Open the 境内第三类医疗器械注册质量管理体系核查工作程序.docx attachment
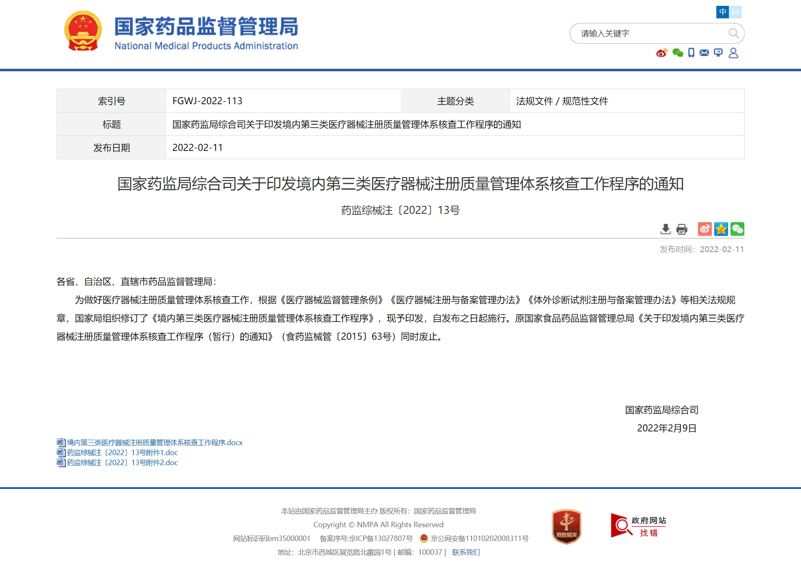 153,443
